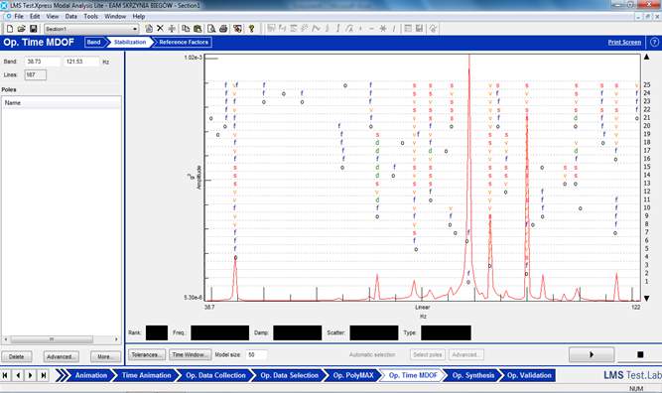Screen dimensions: 662x393
Task: Click Advanced next to Select poles
Action: coord(466,354)
